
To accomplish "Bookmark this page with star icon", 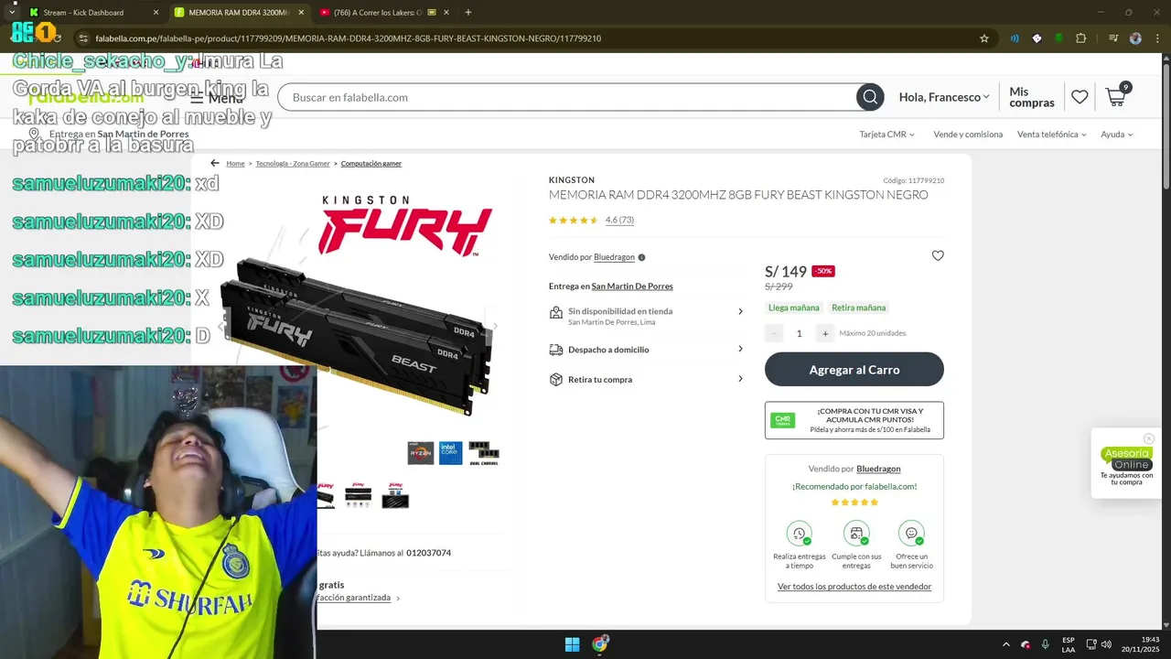I will 984,38.
